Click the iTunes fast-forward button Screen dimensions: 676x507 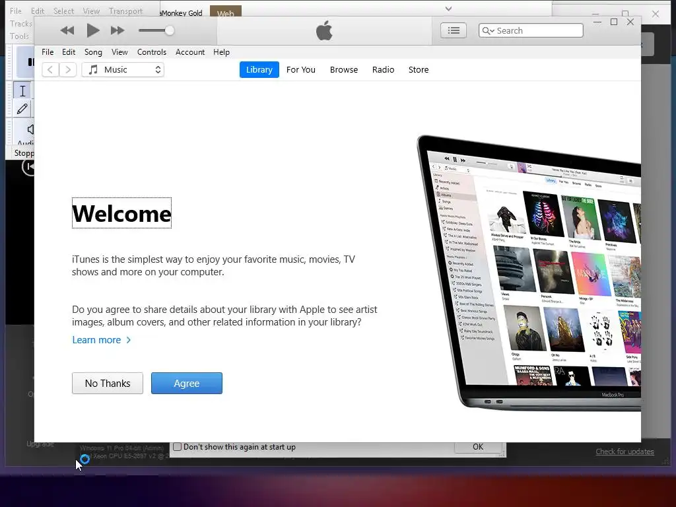pyautogui.click(x=118, y=30)
